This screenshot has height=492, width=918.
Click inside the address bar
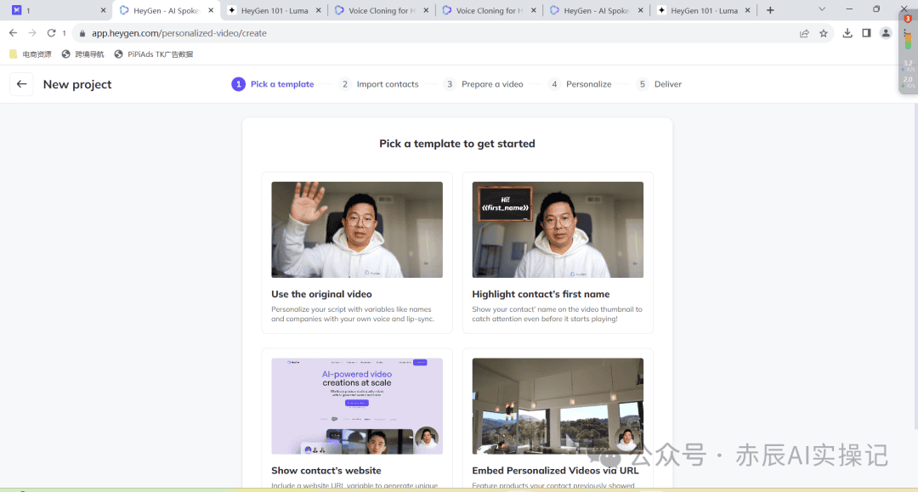tap(255, 32)
